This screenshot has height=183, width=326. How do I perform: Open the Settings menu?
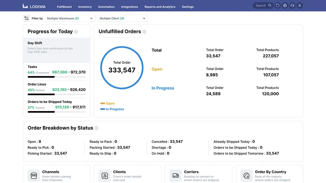(188, 7)
